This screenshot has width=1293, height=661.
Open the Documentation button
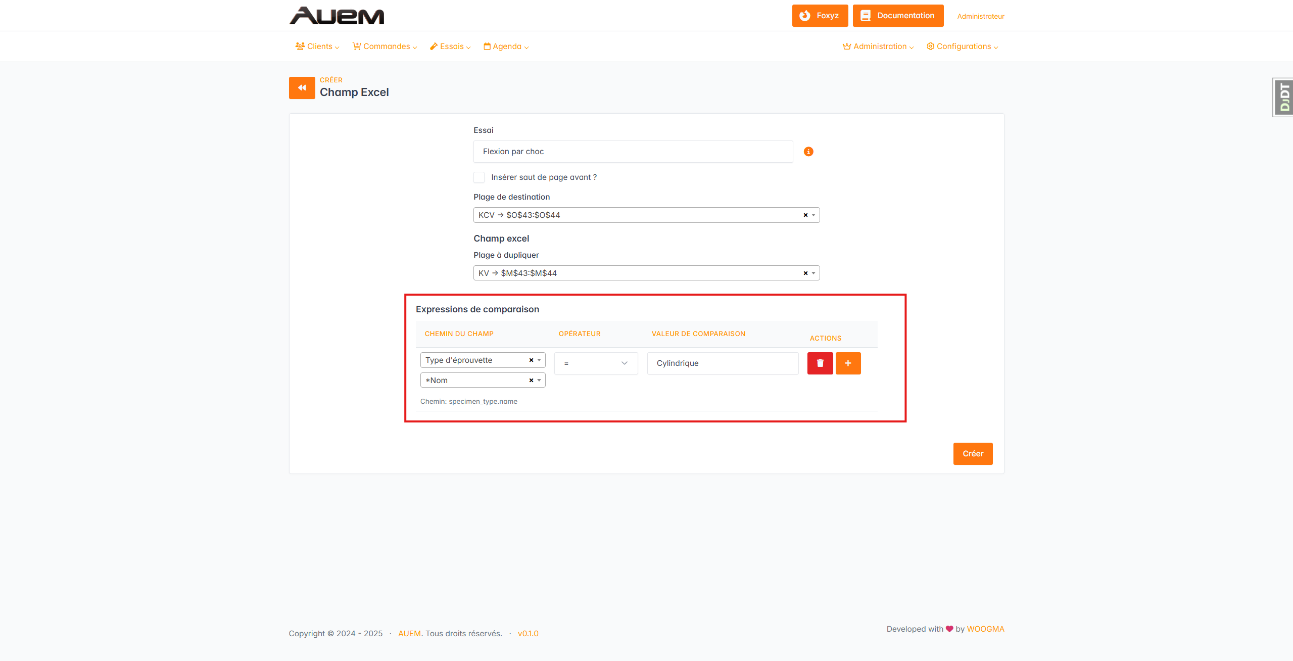point(898,16)
